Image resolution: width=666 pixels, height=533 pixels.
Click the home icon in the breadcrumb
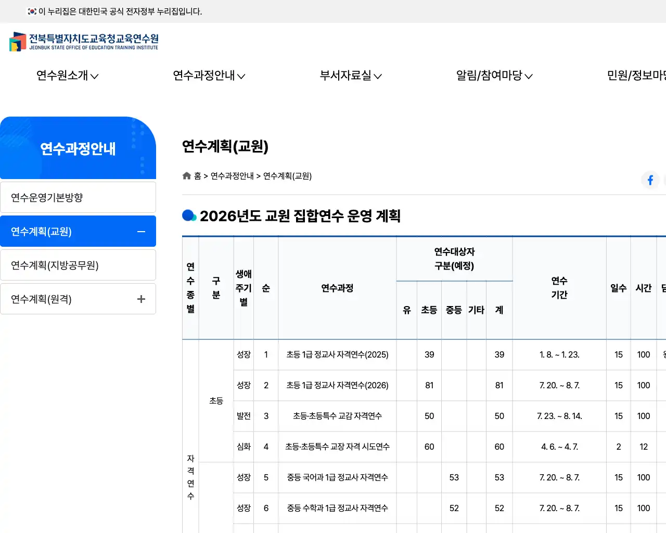click(x=186, y=175)
